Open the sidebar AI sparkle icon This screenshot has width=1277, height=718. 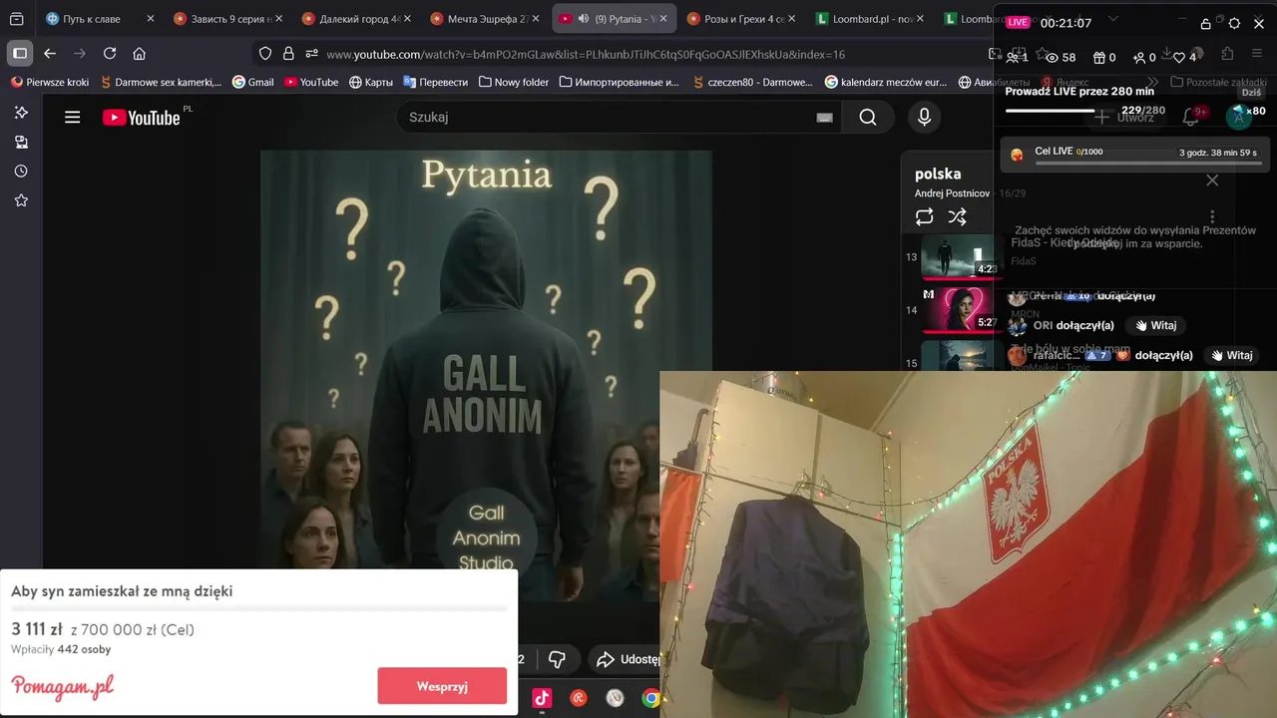pyautogui.click(x=21, y=113)
